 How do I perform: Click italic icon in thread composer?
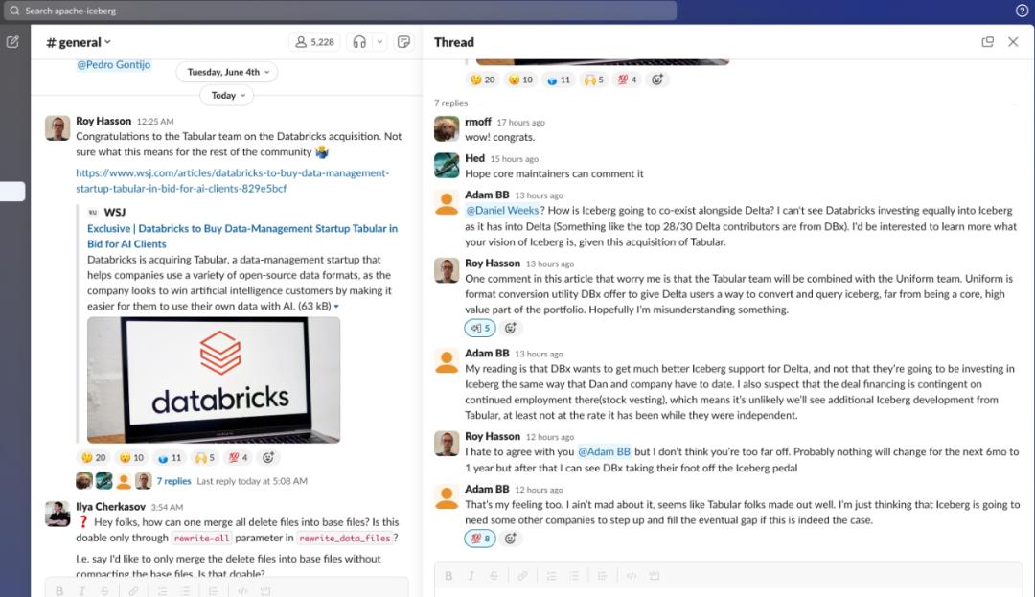click(471, 576)
